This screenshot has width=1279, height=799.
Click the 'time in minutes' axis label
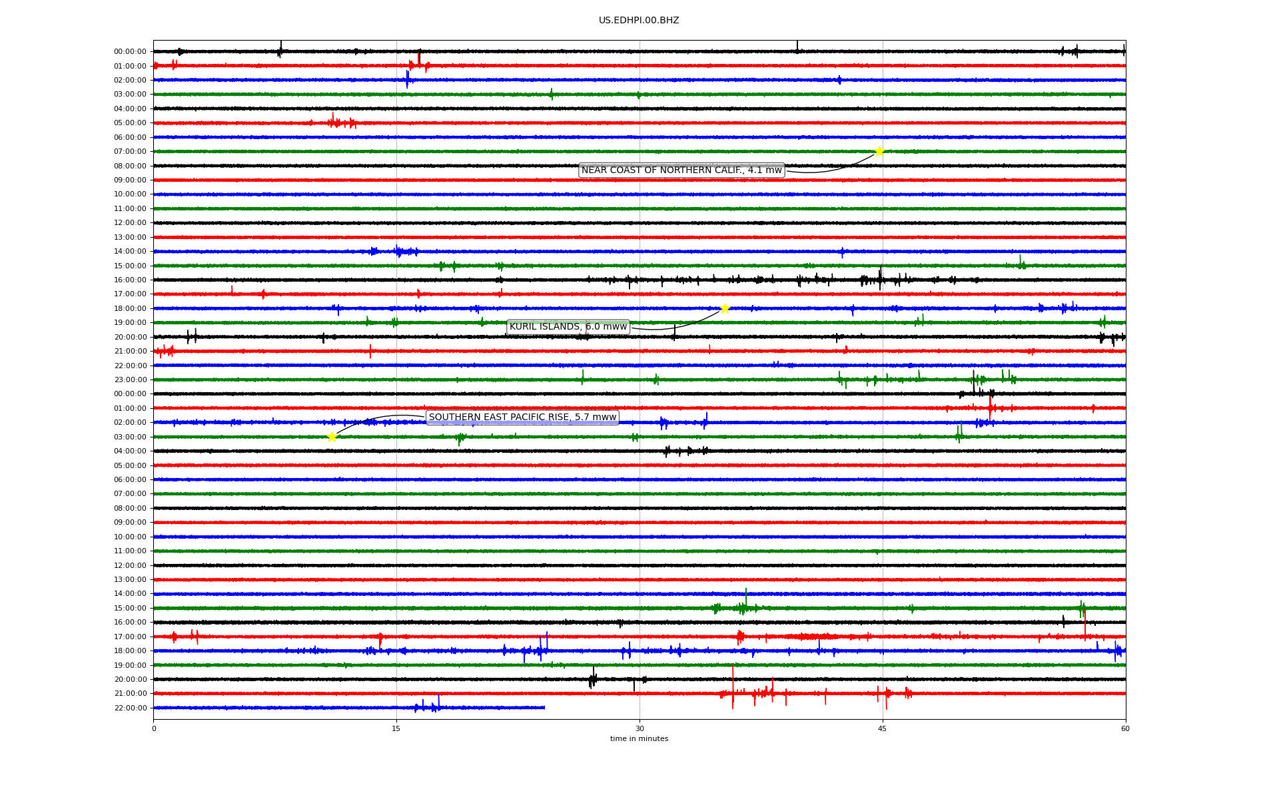point(639,738)
